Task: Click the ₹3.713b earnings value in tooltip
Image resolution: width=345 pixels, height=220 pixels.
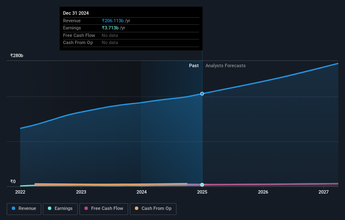Action: (110, 28)
